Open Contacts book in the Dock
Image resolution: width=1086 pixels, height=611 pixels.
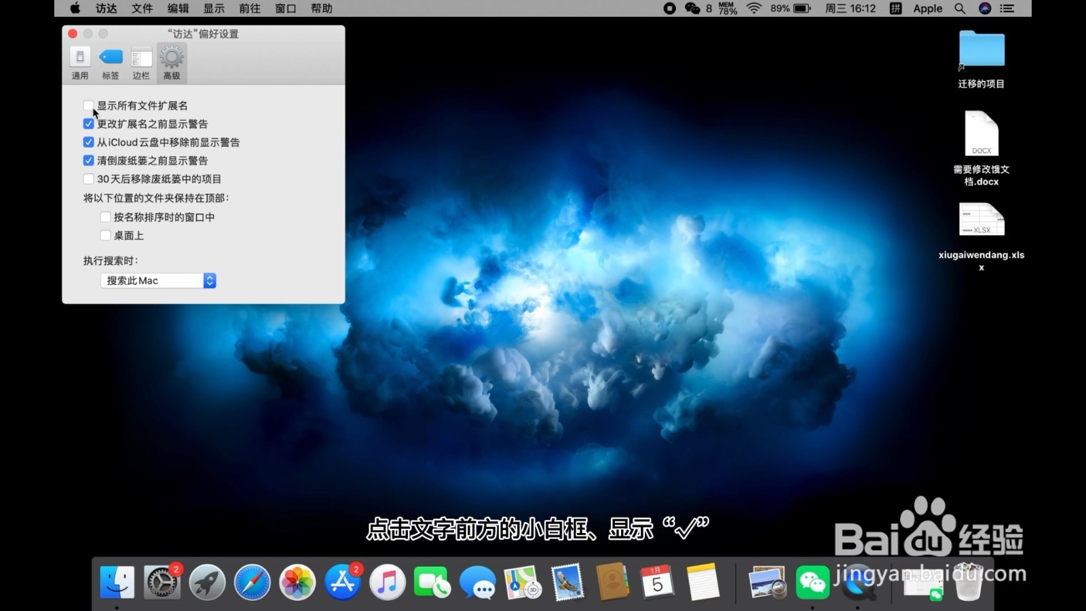pyautogui.click(x=613, y=582)
